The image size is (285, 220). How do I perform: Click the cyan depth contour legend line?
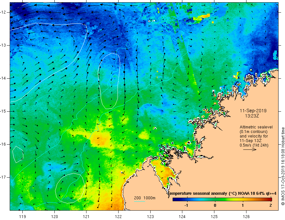pos(140,201)
